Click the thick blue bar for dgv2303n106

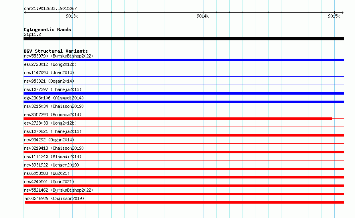coord(183,102)
